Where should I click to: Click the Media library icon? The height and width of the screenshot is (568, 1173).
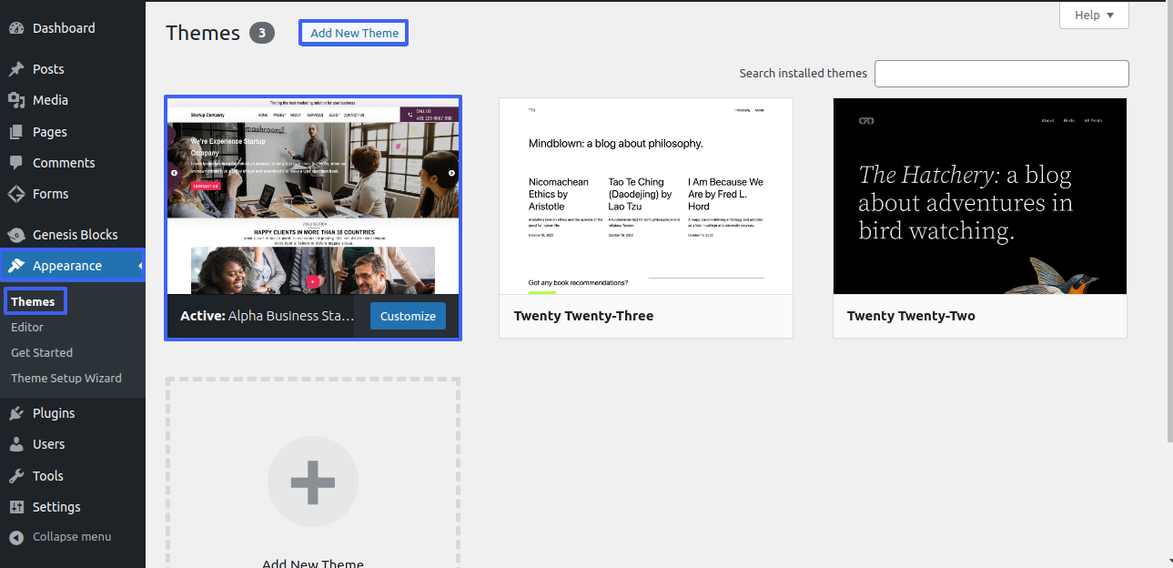(x=16, y=100)
